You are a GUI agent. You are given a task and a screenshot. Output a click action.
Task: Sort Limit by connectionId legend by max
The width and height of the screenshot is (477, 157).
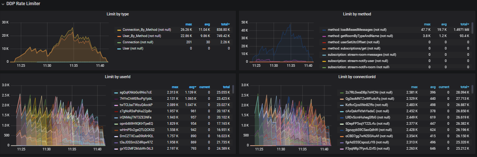(x=414, y=87)
